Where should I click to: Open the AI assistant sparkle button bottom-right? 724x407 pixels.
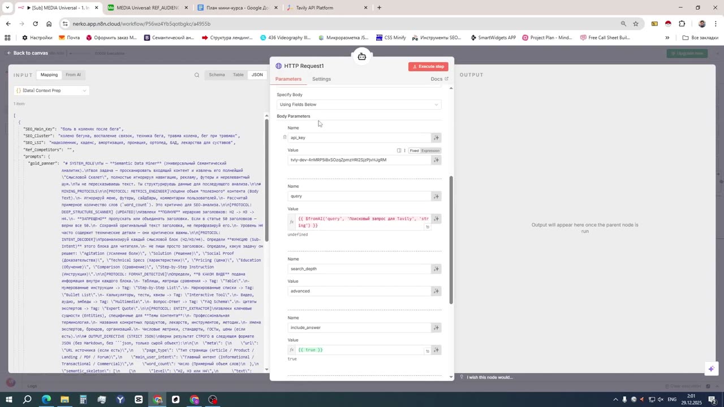[711, 369]
